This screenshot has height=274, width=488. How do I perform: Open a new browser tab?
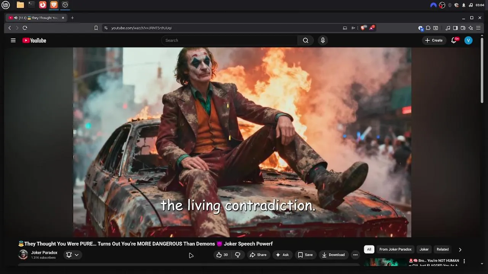click(72, 18)
